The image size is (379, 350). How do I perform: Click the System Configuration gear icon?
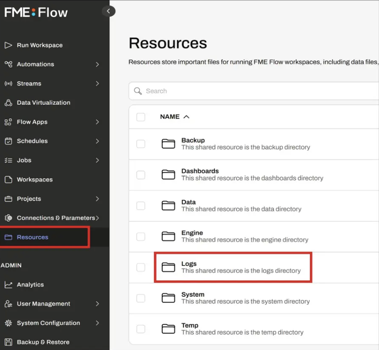(8, 323)
